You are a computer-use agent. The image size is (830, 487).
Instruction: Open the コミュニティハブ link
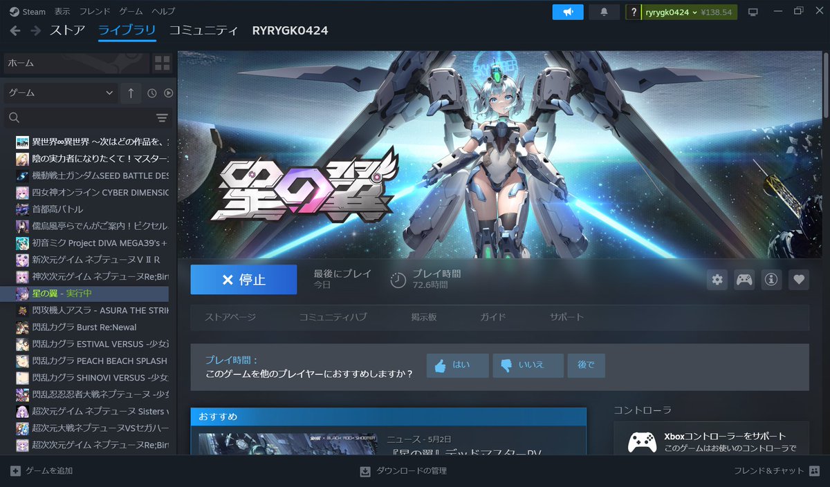click(333, 317)
